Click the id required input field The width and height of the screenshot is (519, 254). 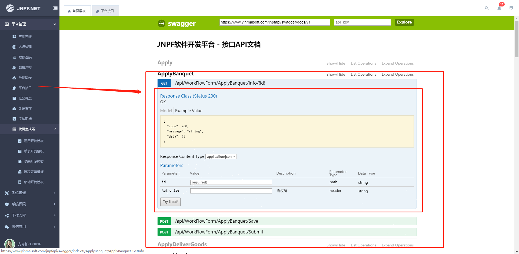coord(231,182)
